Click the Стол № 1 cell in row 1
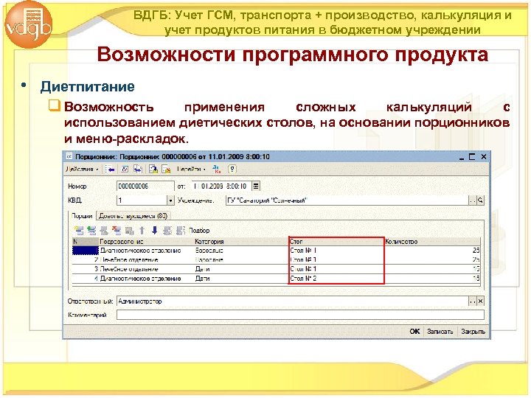This screenshot has width=531, height=398. coord(336,251)
